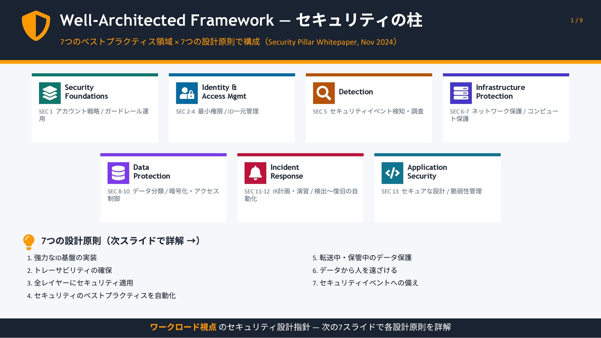Click the Data Protection card title
The image size is (601, 338).
click(152, 172)
